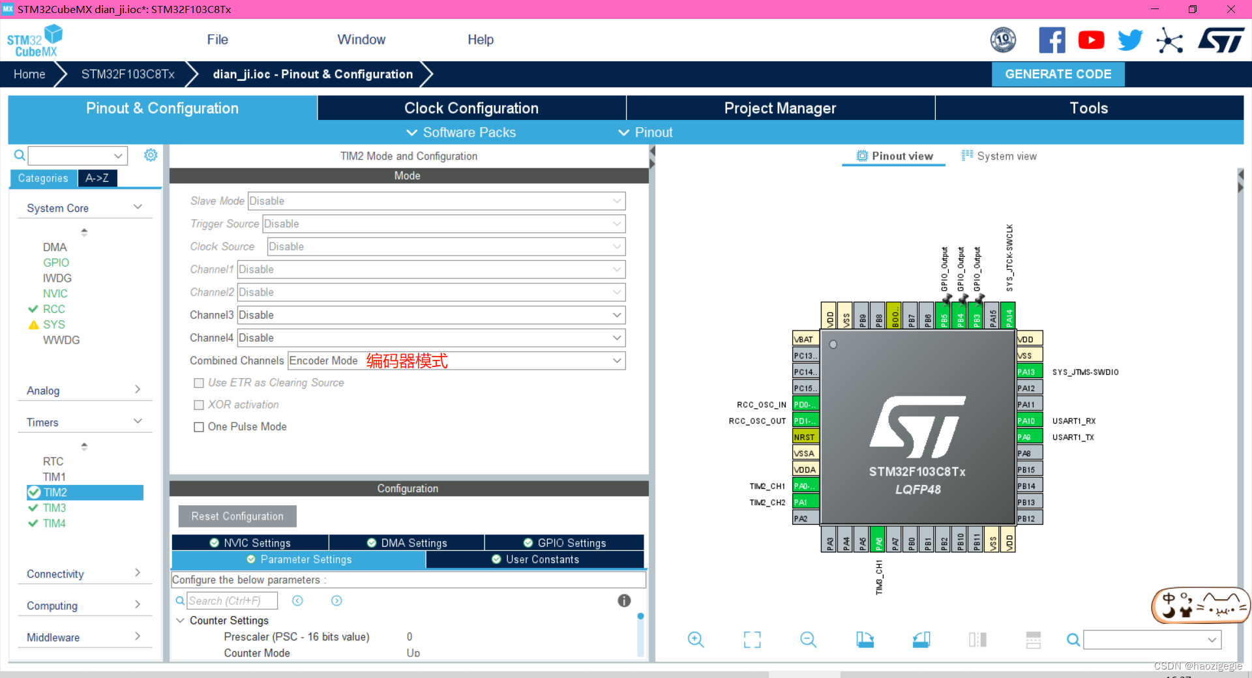Toggle XOR activation checkbox
Screen dimensions: 1252x678
point(199,405)
